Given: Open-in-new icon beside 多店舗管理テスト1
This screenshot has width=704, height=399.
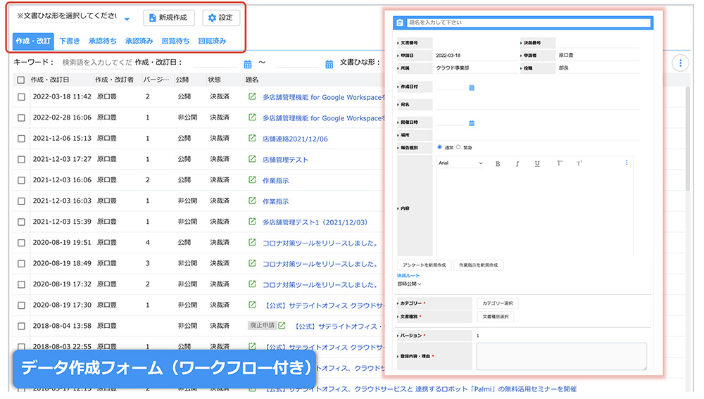Looking at the screenshot, I should (x=252, y=222).
